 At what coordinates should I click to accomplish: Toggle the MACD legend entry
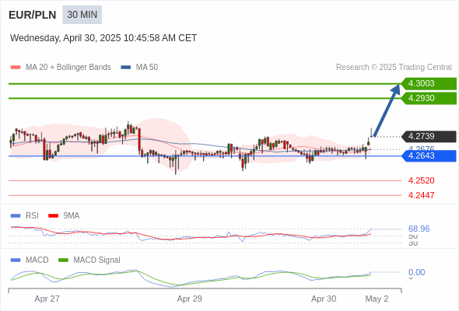[30, 260]
